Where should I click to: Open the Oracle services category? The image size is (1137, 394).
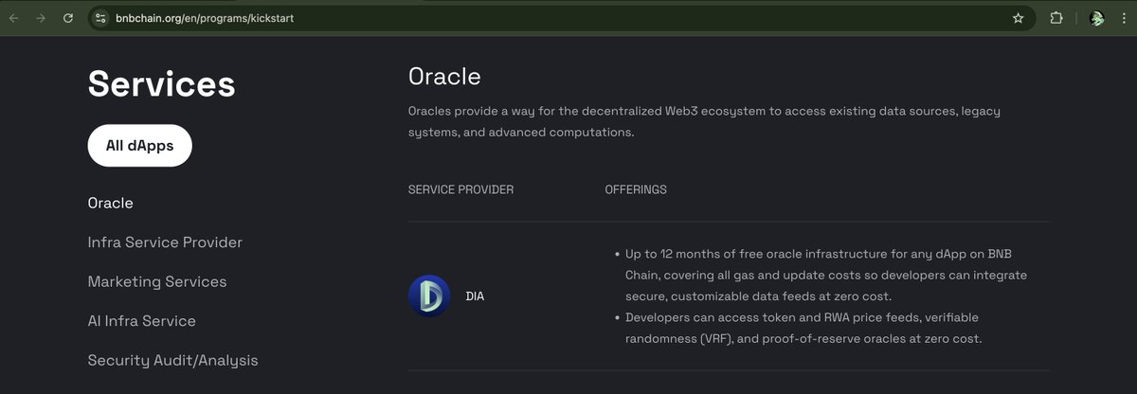tap(111, 203)
